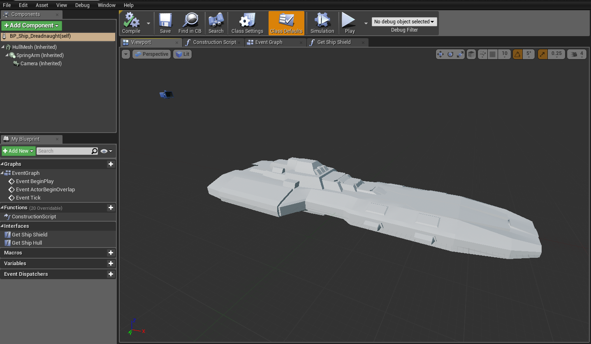The width and height of the screenshot is (591, 344).
Task: Open the debug object filter dropdown
Action: [x=404, y=22]
